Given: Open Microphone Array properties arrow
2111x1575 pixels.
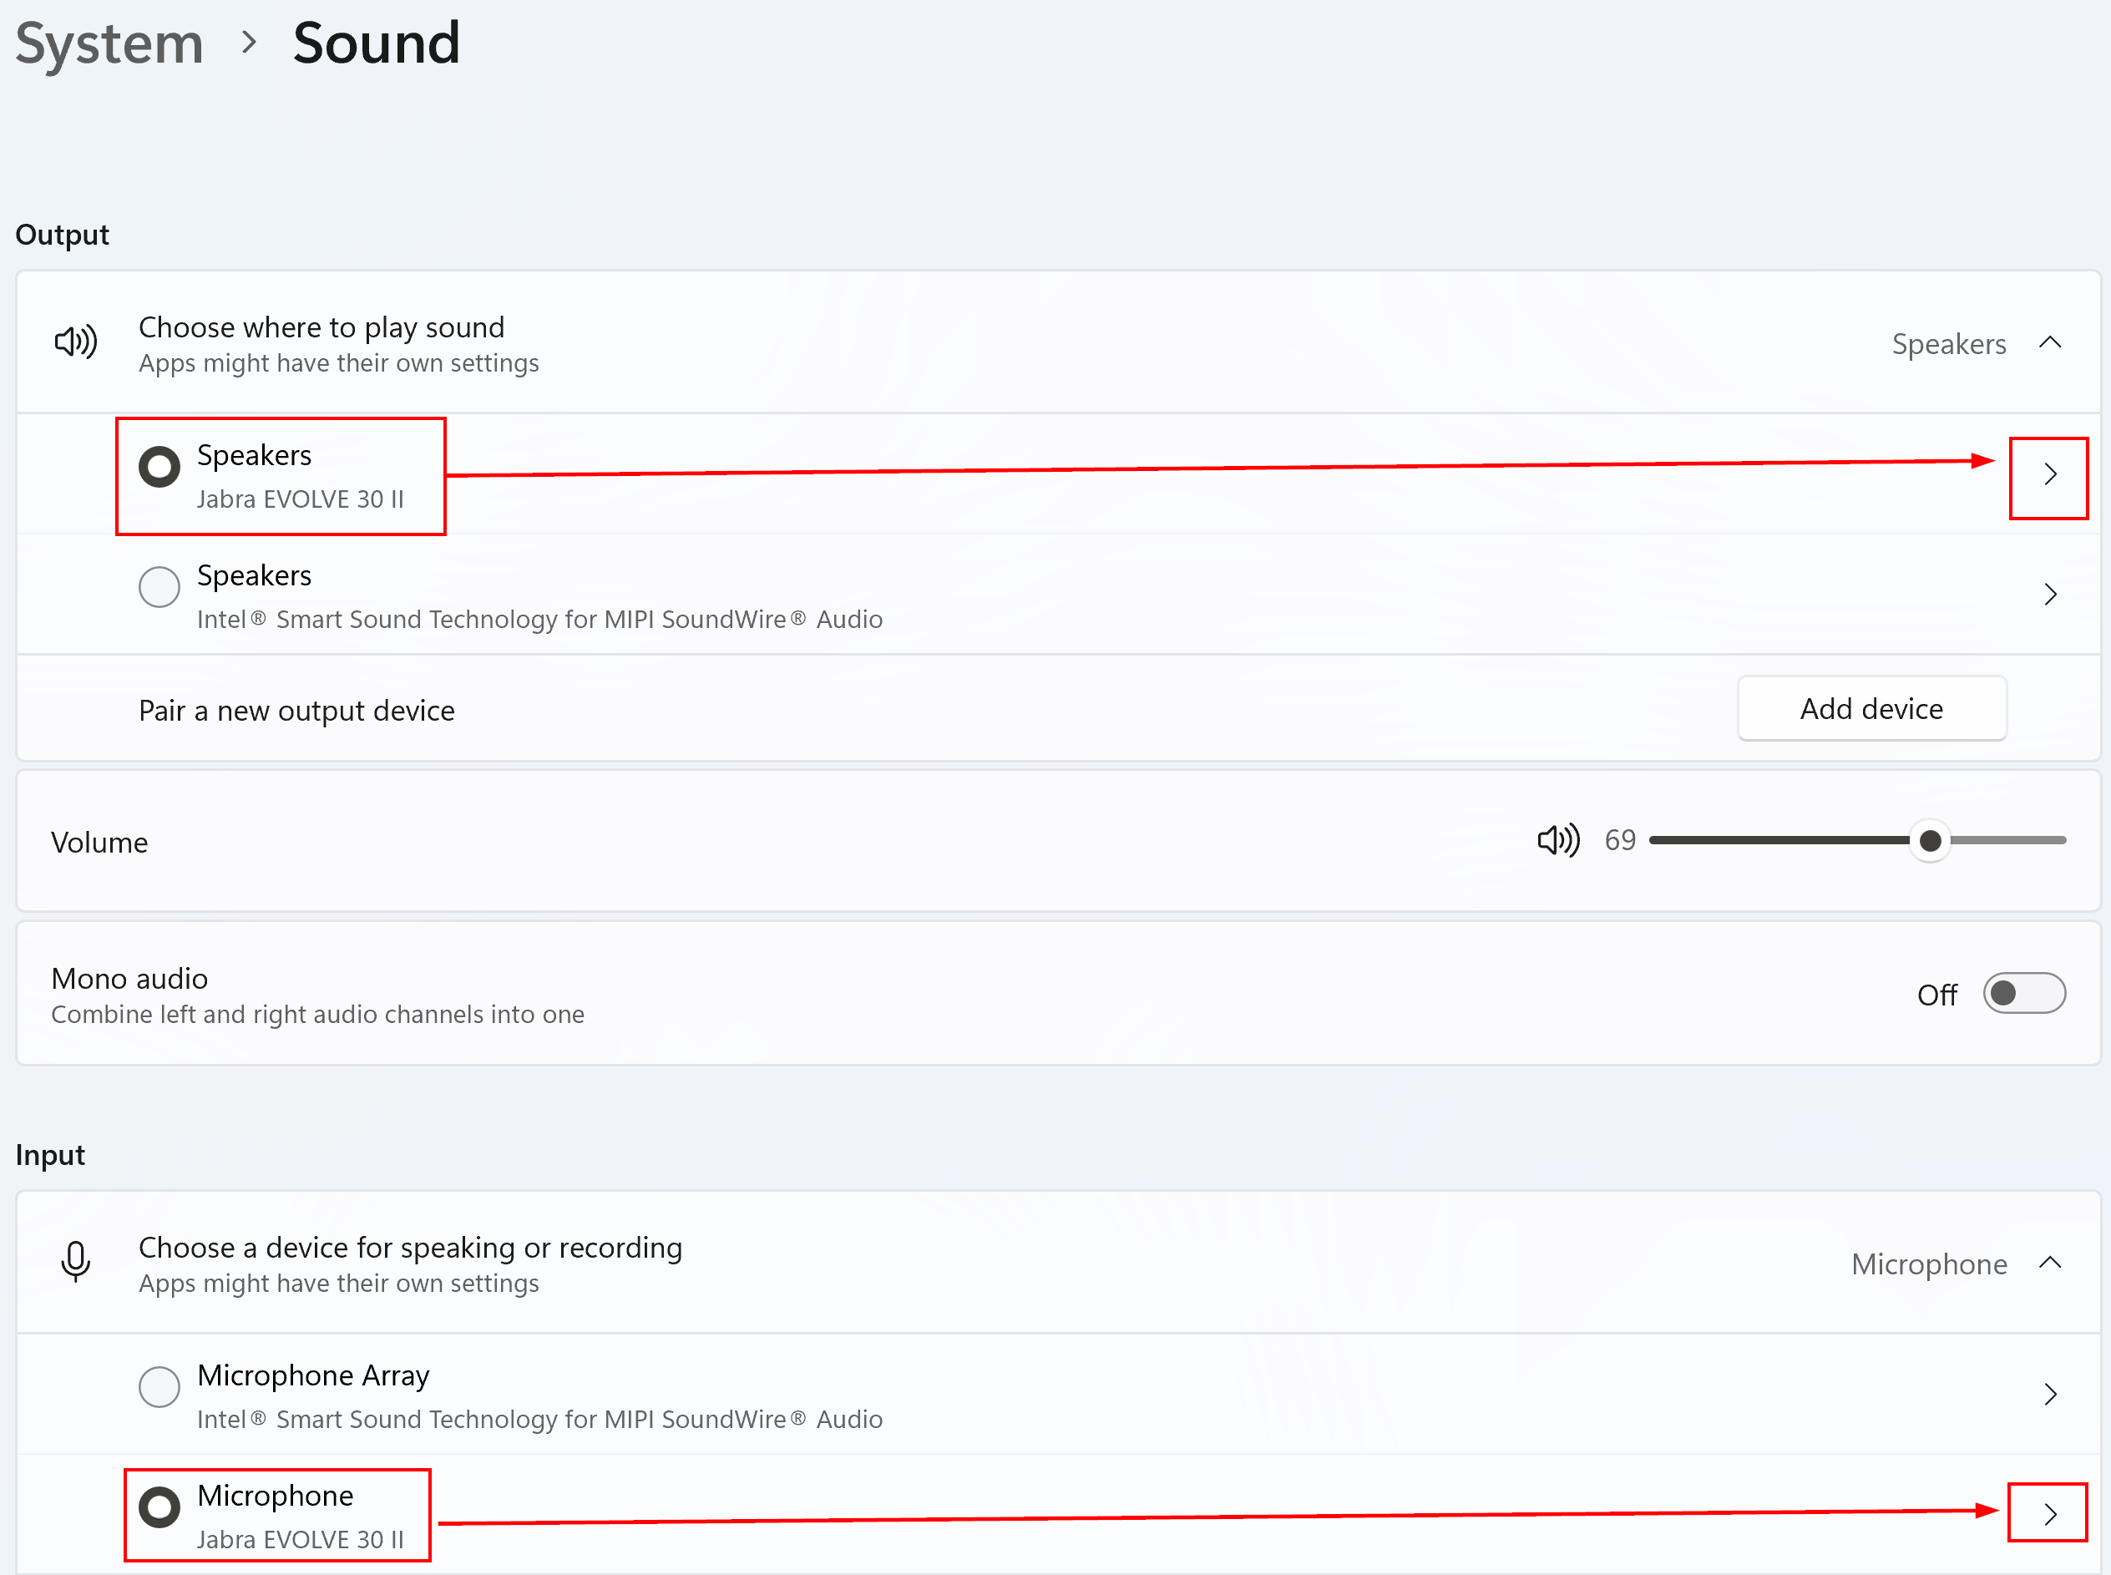Looking at the screenshot, I should (x=2050, y=1395).
